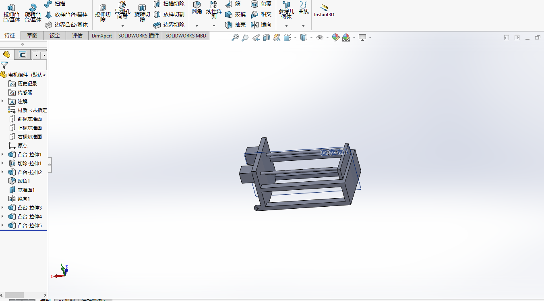
Task: Expand the 凸台-拉伸1 feature
Action: click(2, 154)
